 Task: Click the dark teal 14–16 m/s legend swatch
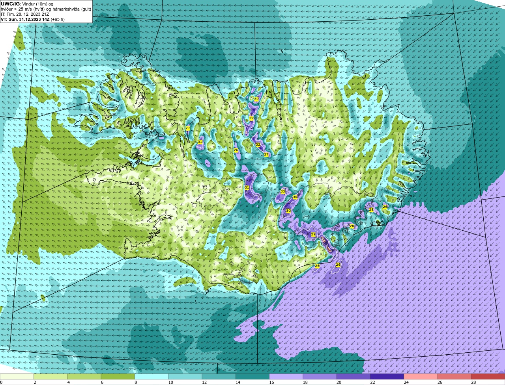252,377
